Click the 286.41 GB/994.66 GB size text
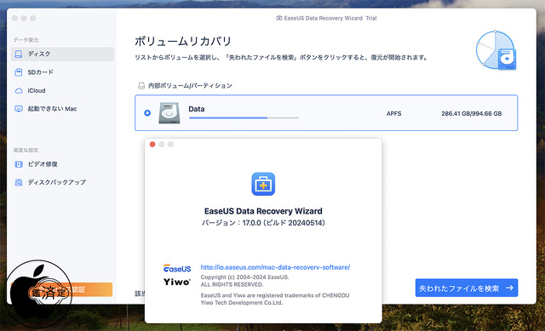Screen dimensions: 545x331 pyautogui.click(x=471, y=113)
